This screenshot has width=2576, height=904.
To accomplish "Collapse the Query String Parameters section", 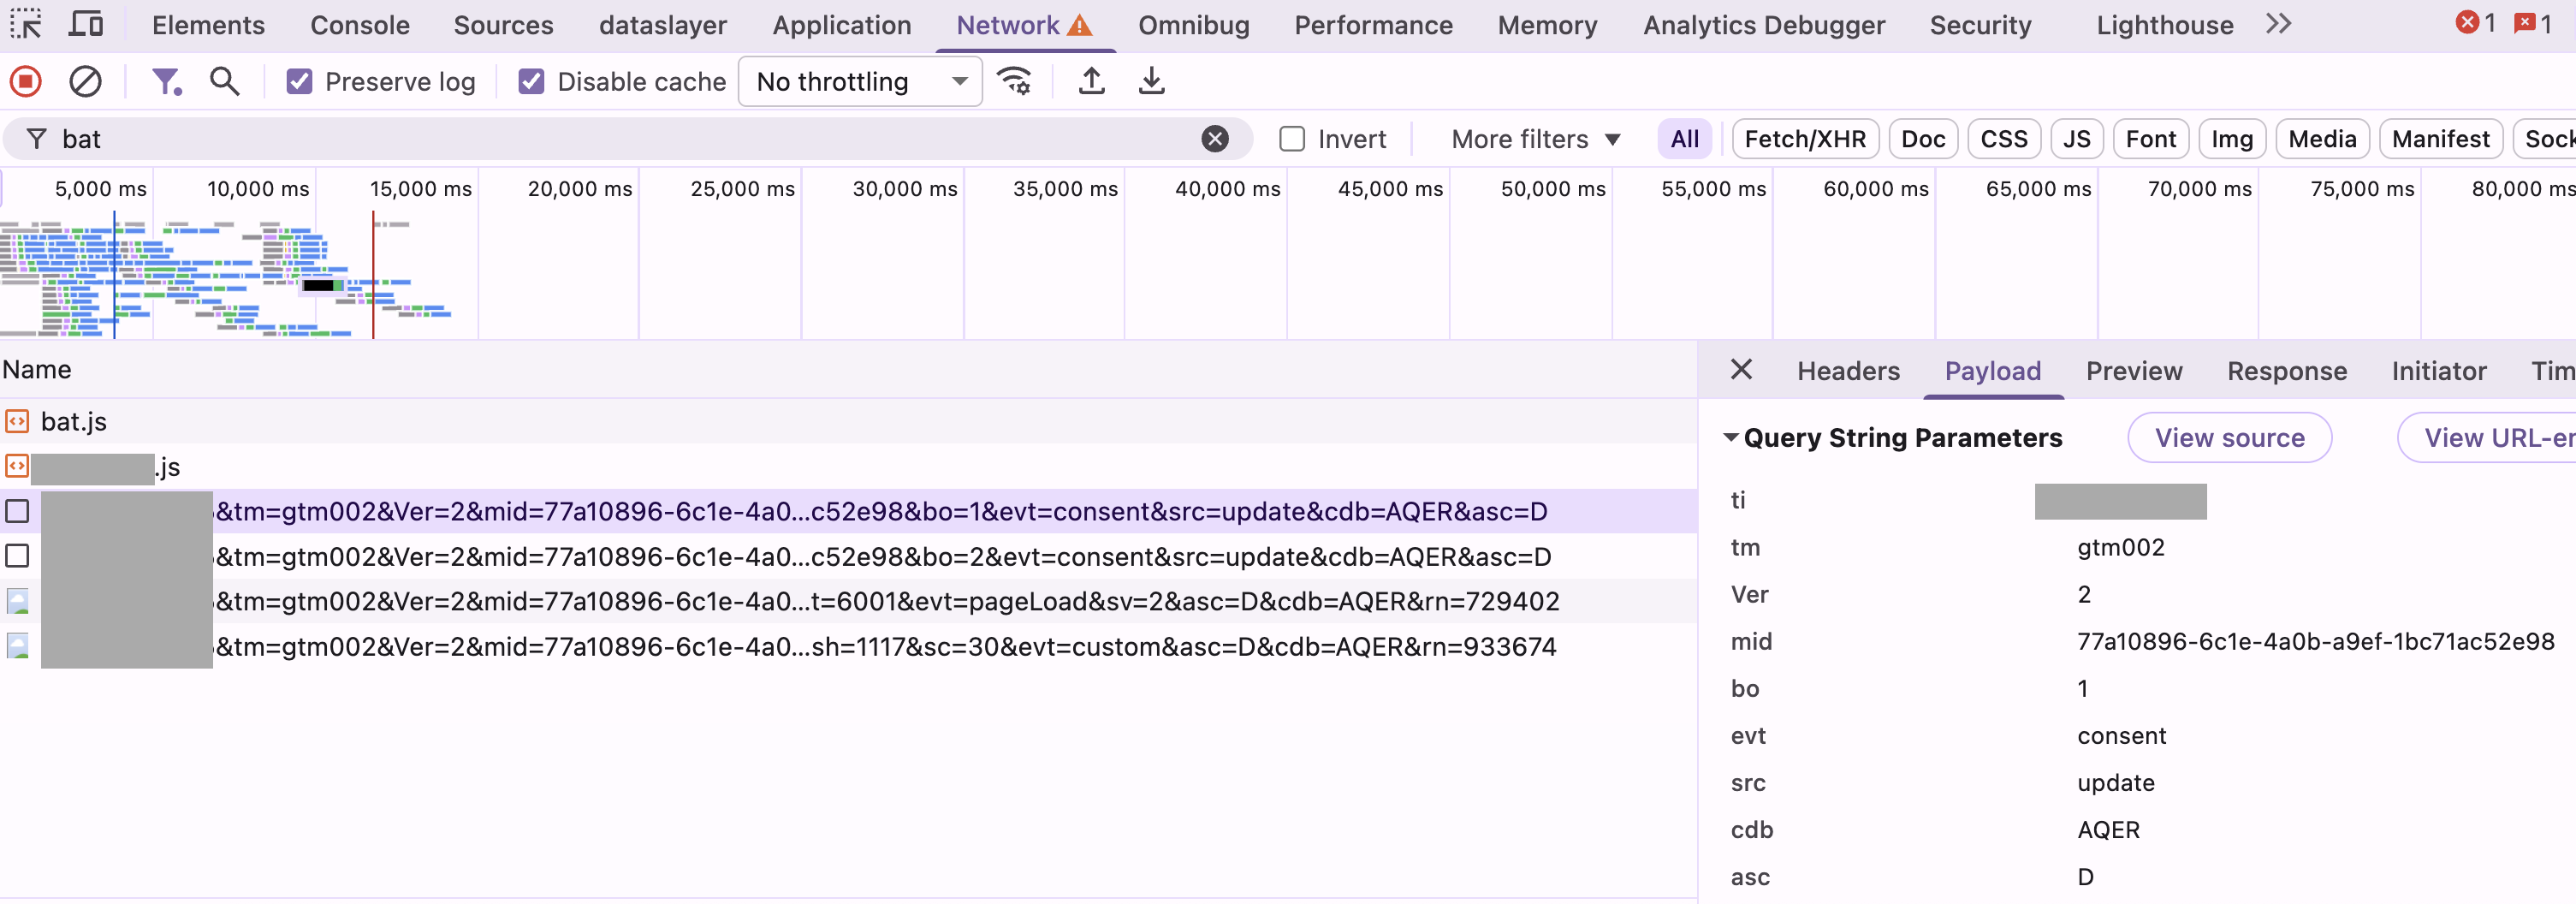I will pos(1730,437).
